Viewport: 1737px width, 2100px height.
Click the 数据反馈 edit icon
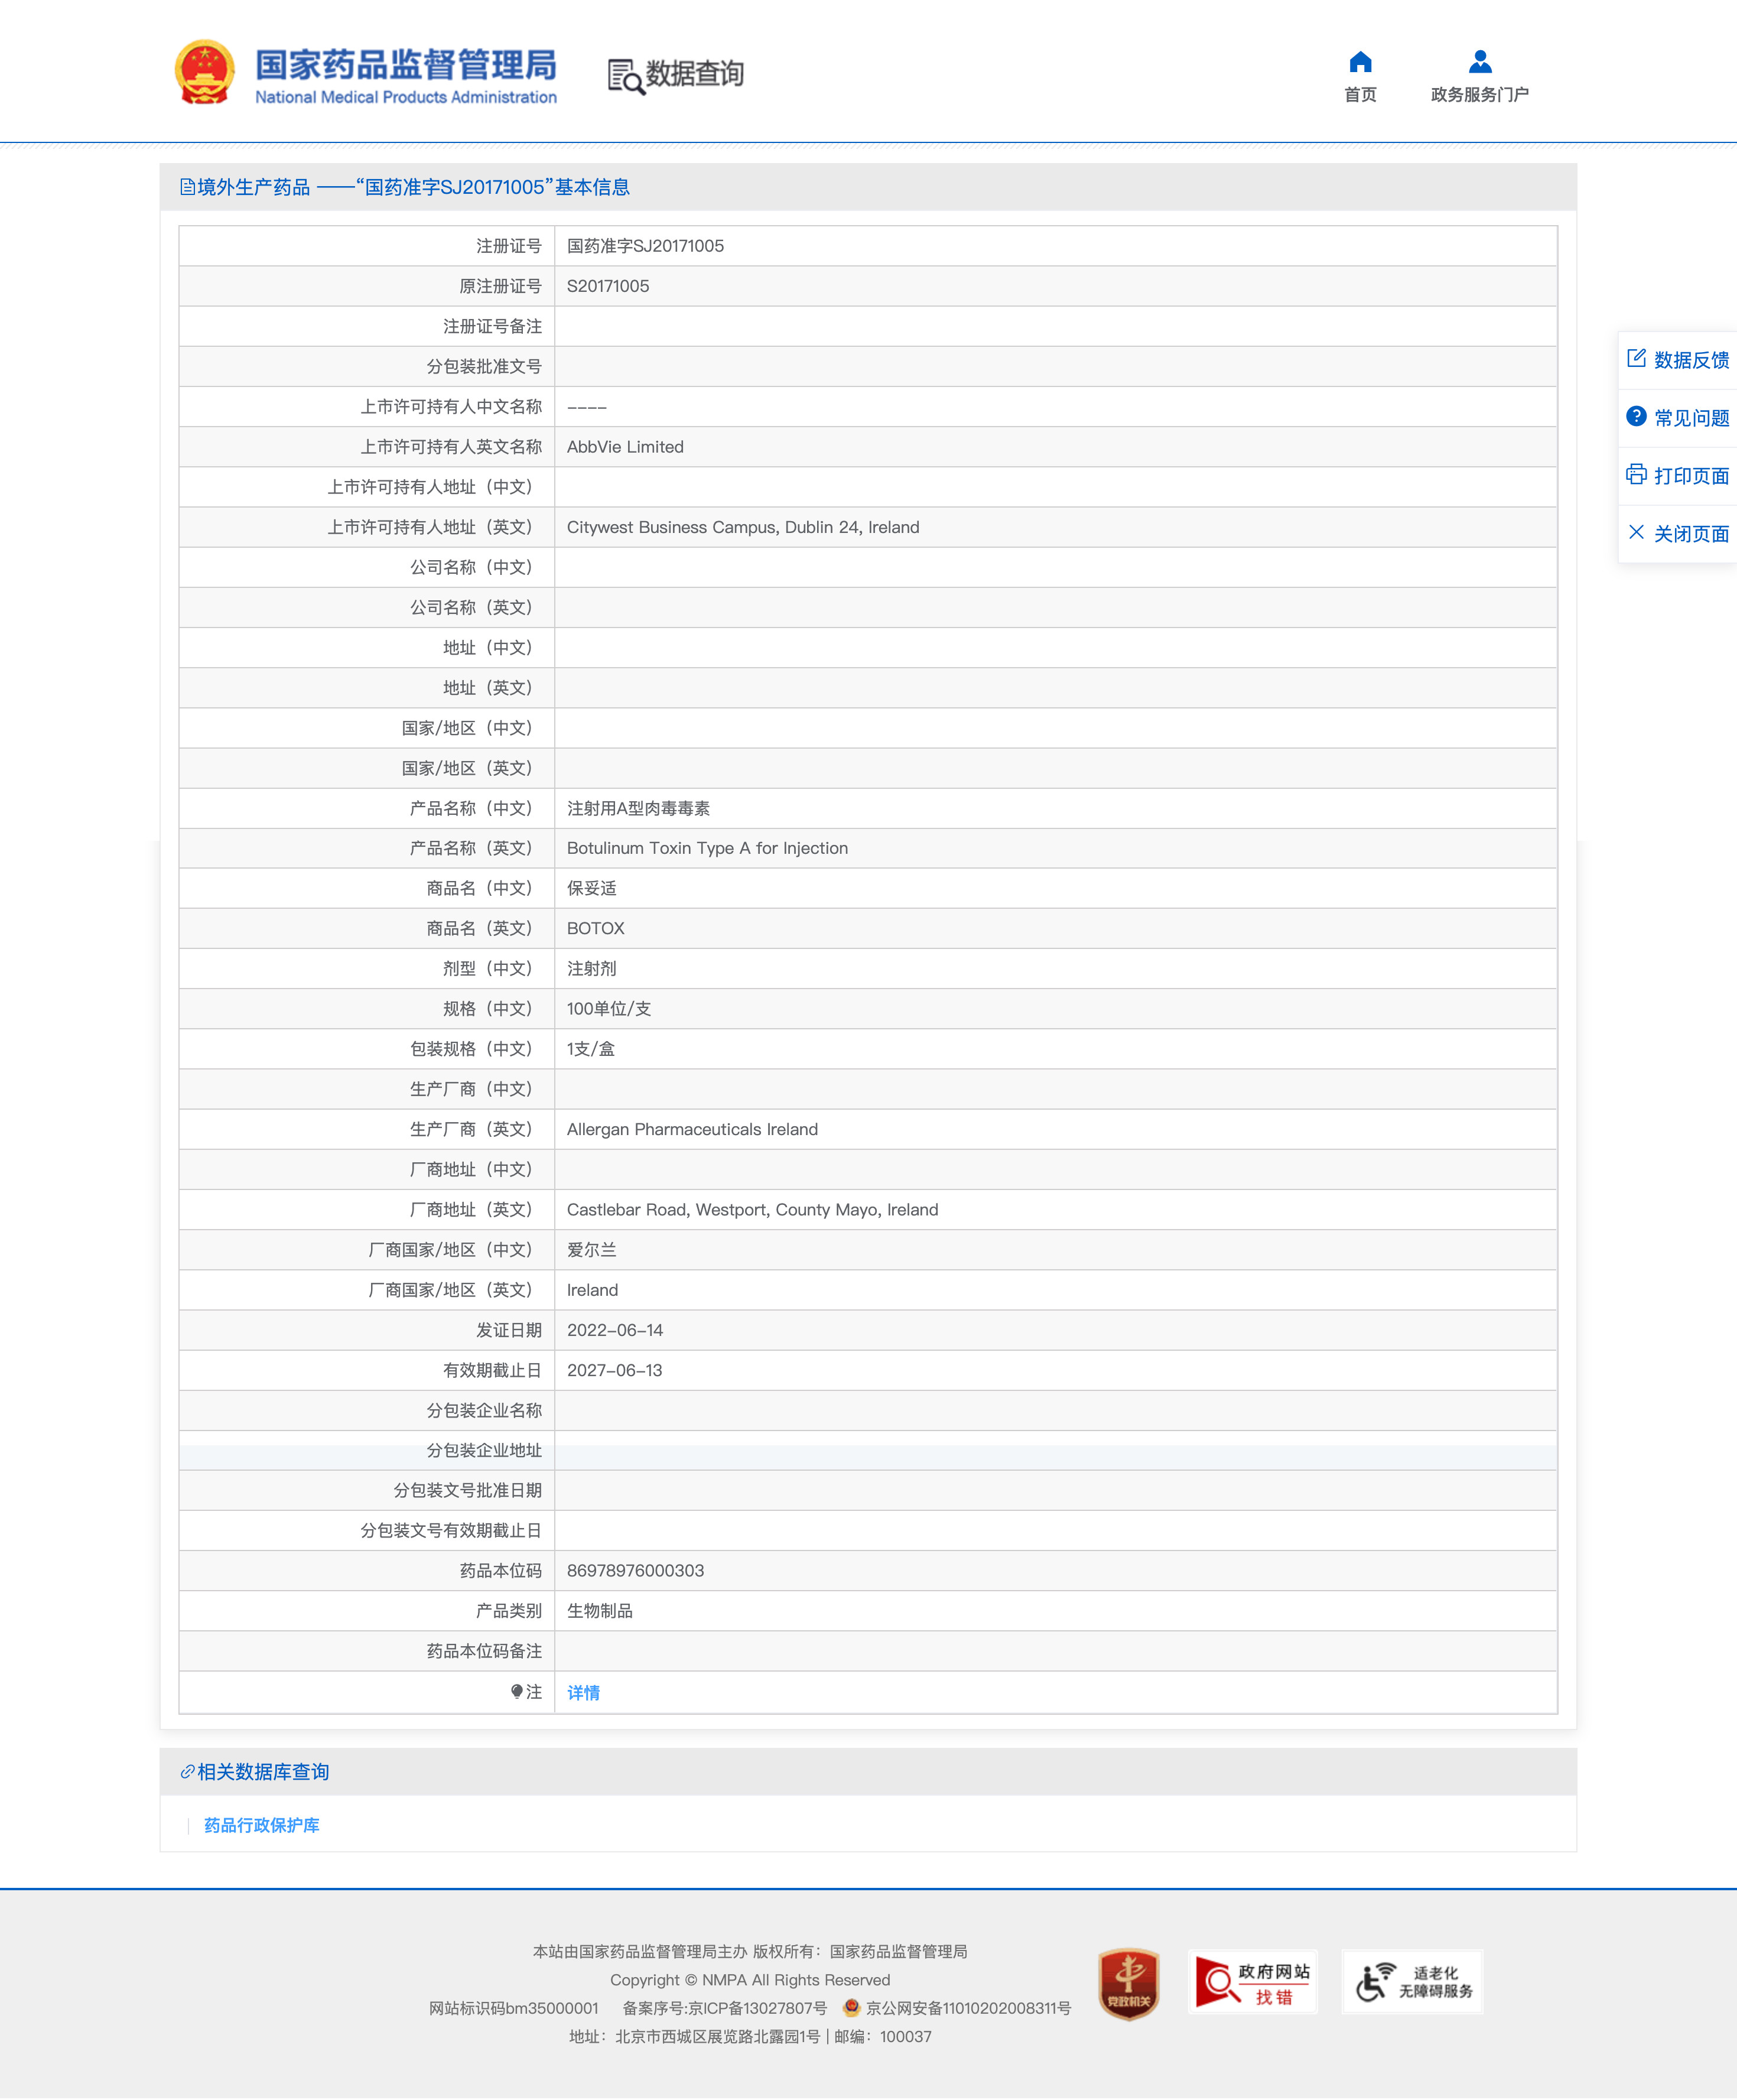1636,358
